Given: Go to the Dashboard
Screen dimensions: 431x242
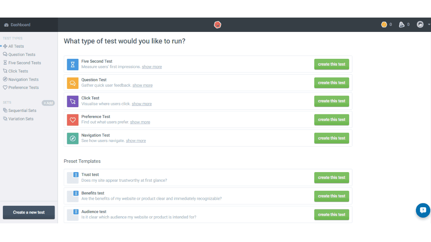Looking at the screenshot, I should (20, 25).
